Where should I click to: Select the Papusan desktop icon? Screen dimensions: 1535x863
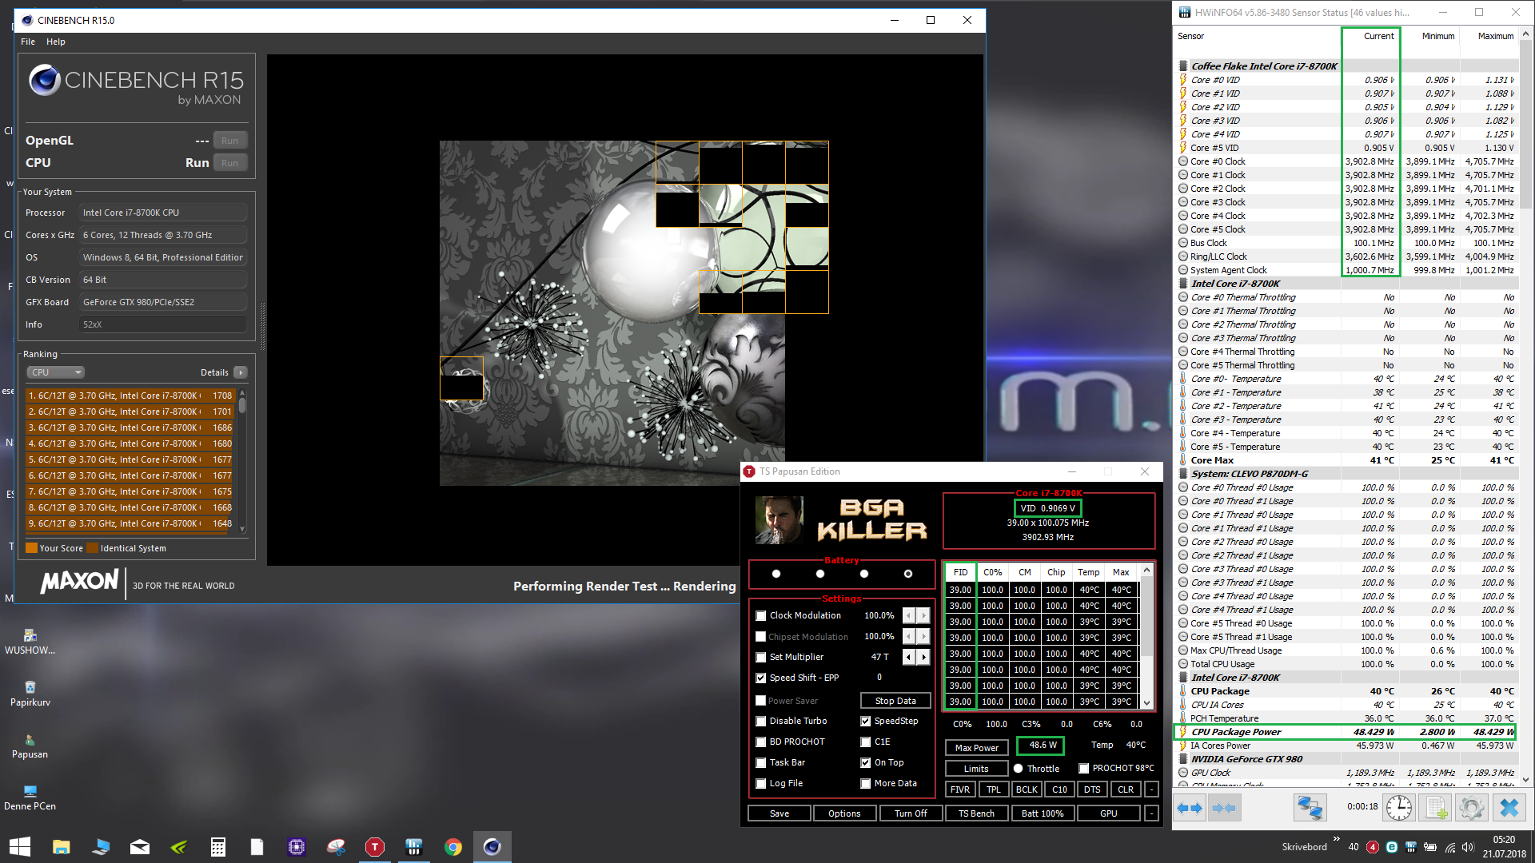coord(30,740)
